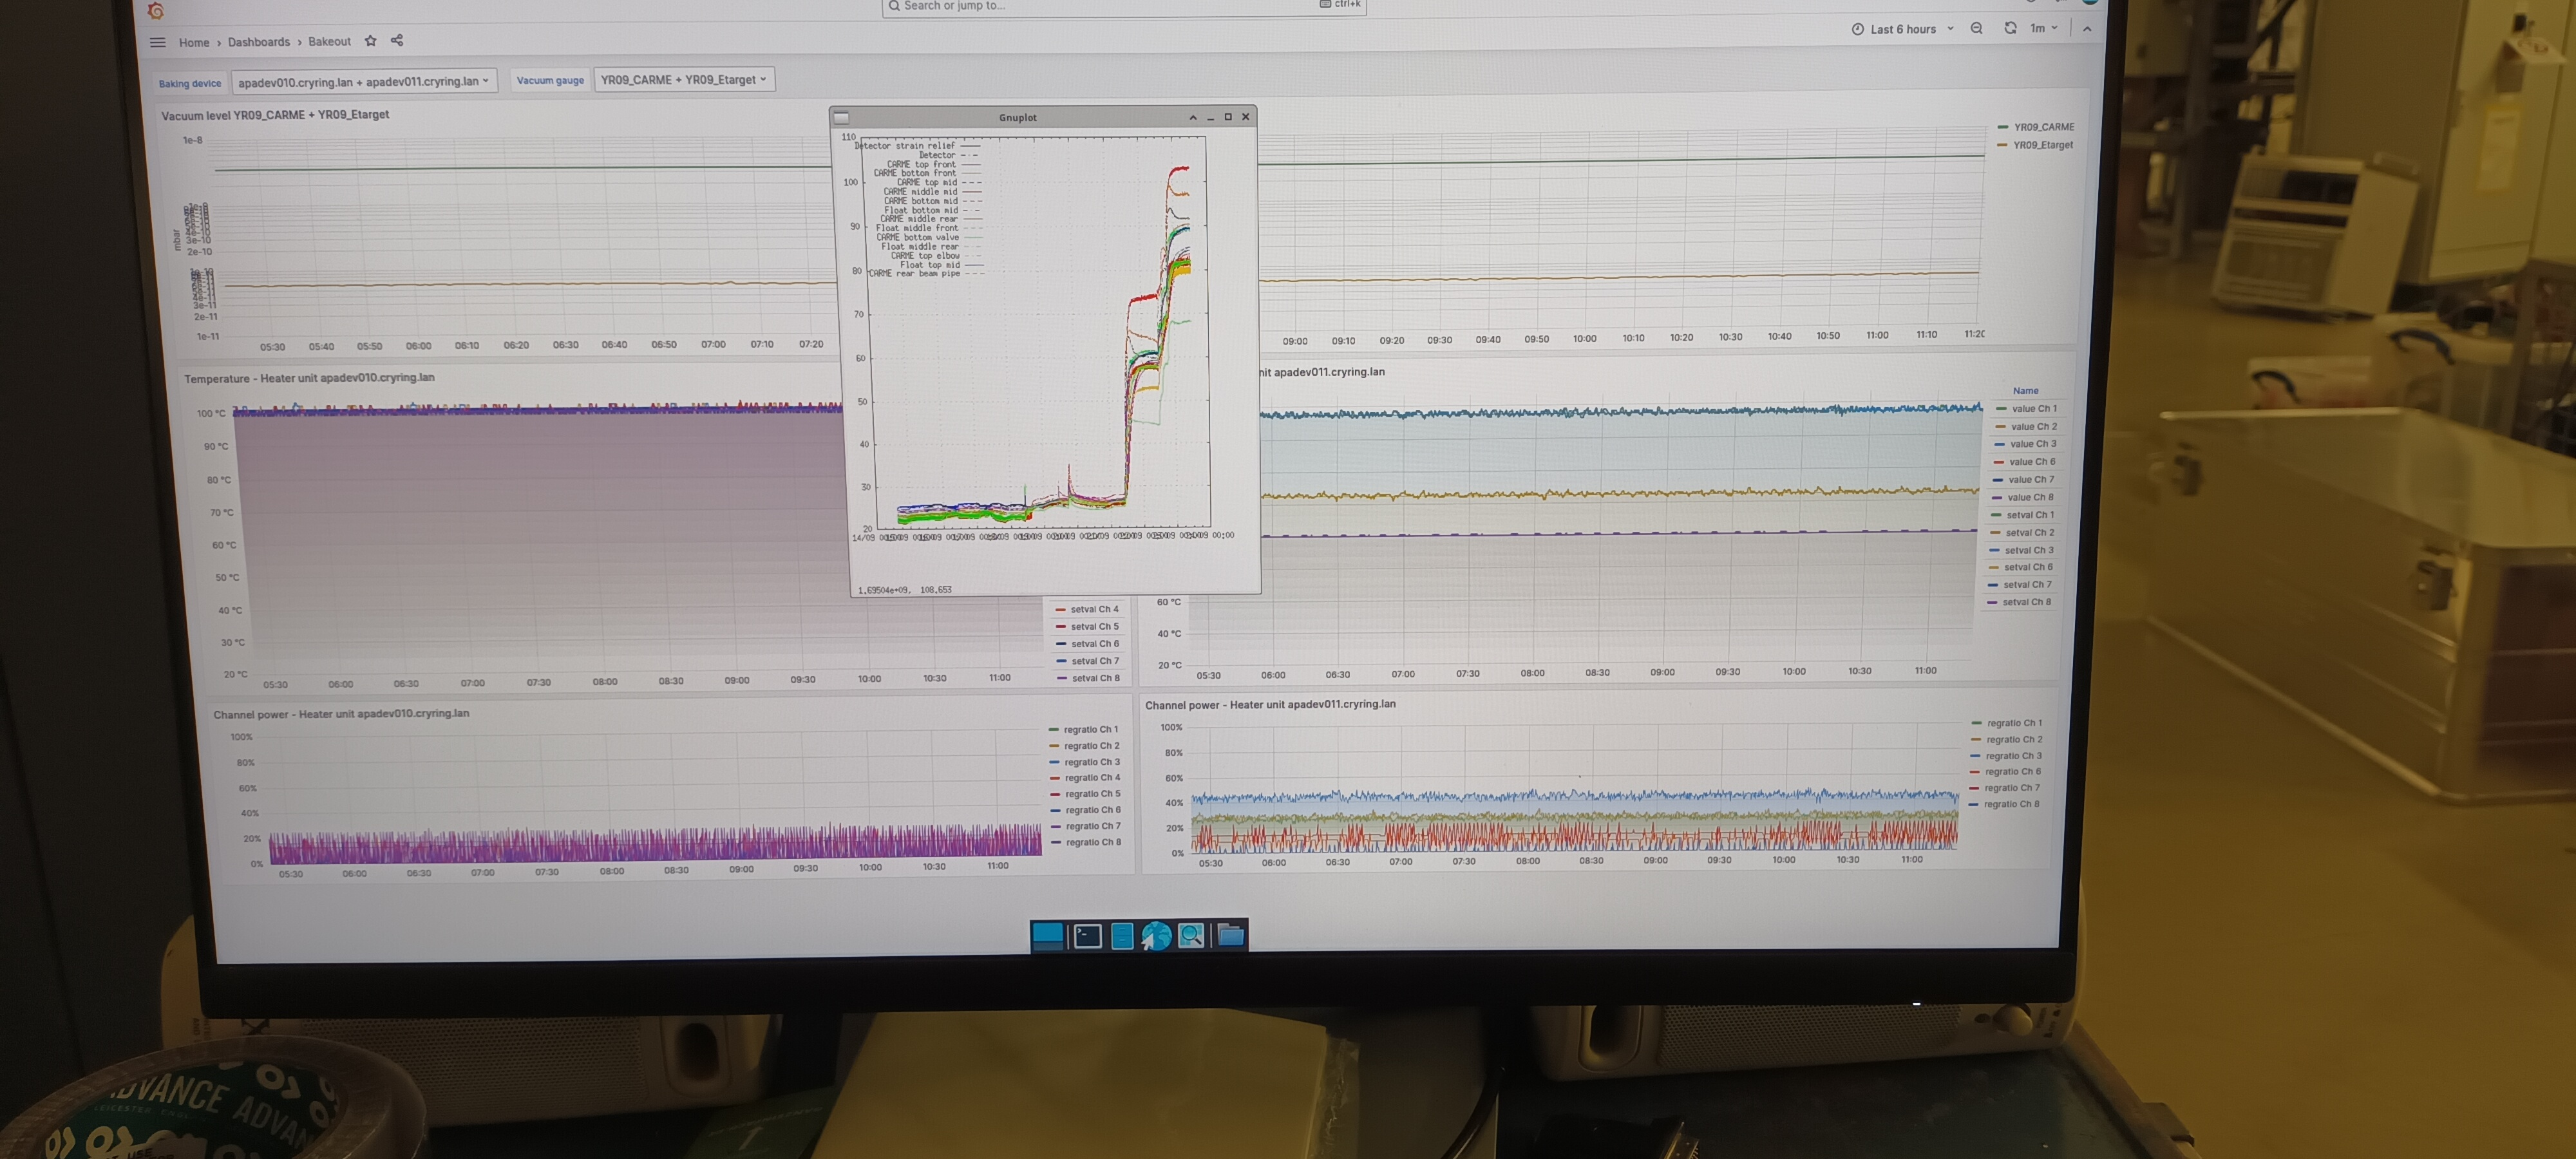Screen dimensions: 2576x1159
Task: Go to Dashboards breadcrumb
Action: (258, 42)
